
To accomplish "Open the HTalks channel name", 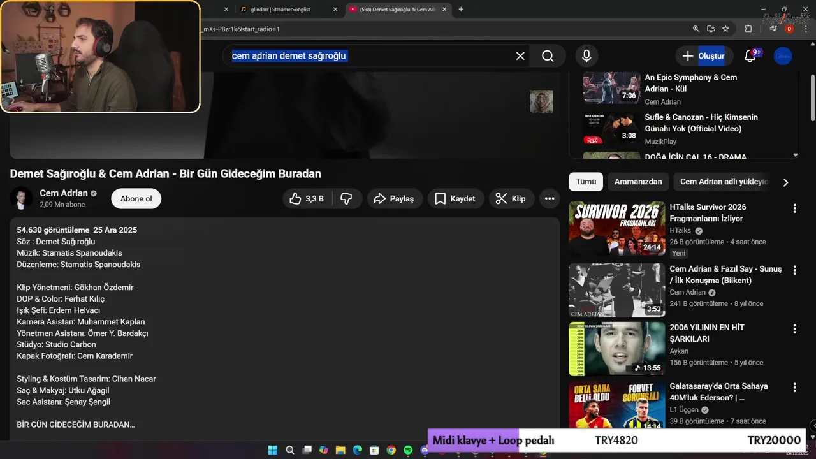I will [680, 231].
